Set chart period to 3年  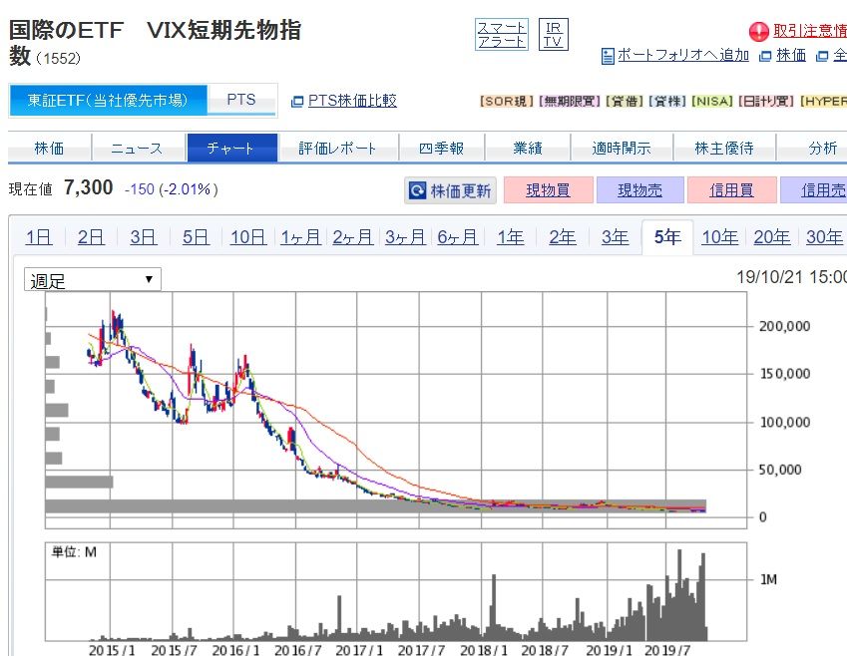(615, 237)
